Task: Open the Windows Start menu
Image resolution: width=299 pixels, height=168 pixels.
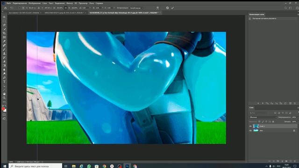Action: point(5,166)
